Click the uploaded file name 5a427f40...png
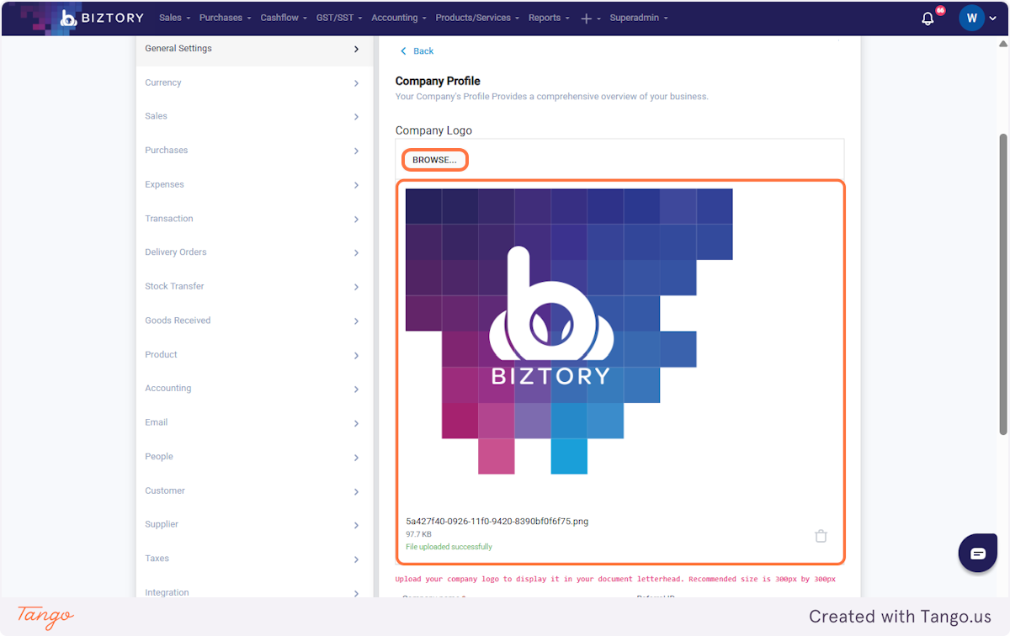This screenshot has height=636, width=1010. pyautogui.click(x=497, y=521)
